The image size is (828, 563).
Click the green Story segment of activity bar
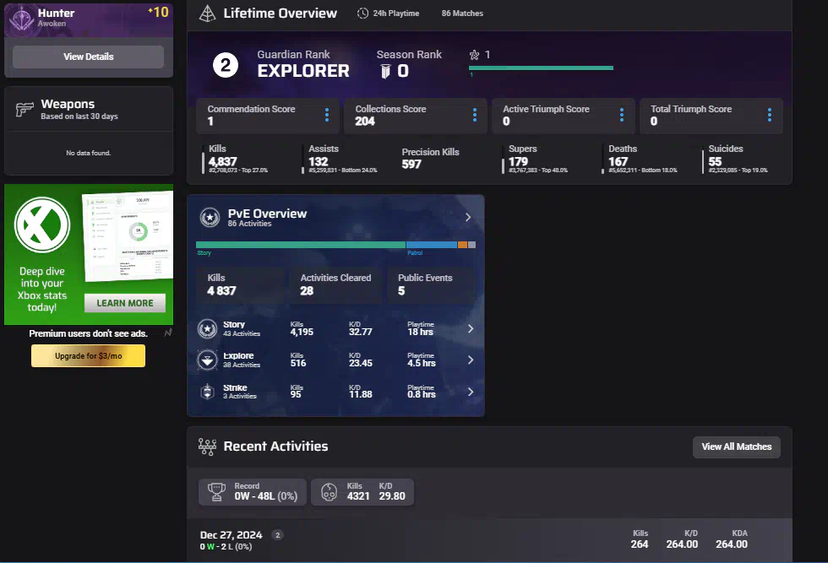click(x=300, y=245)
